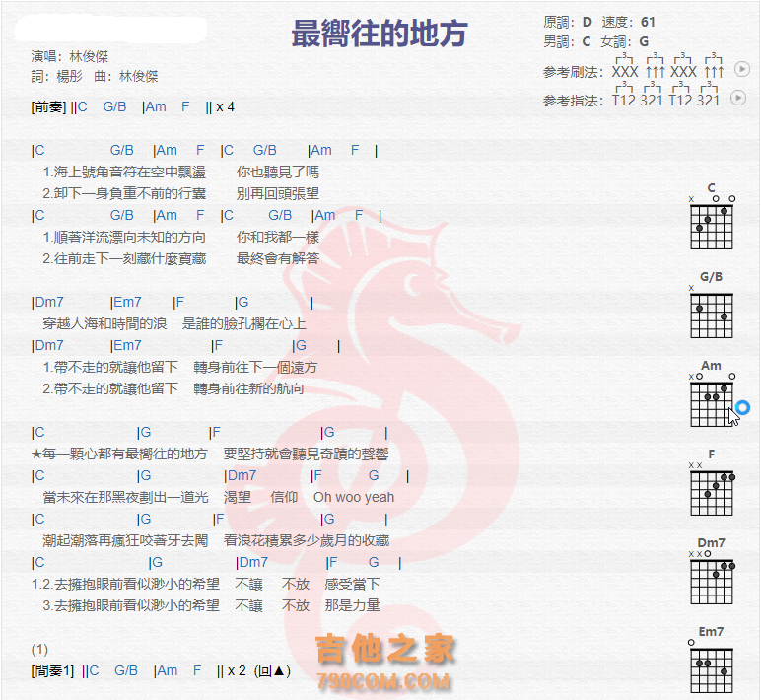Open the C chord diagram
Screen dimensions: 761x700
tap(712, 217)
